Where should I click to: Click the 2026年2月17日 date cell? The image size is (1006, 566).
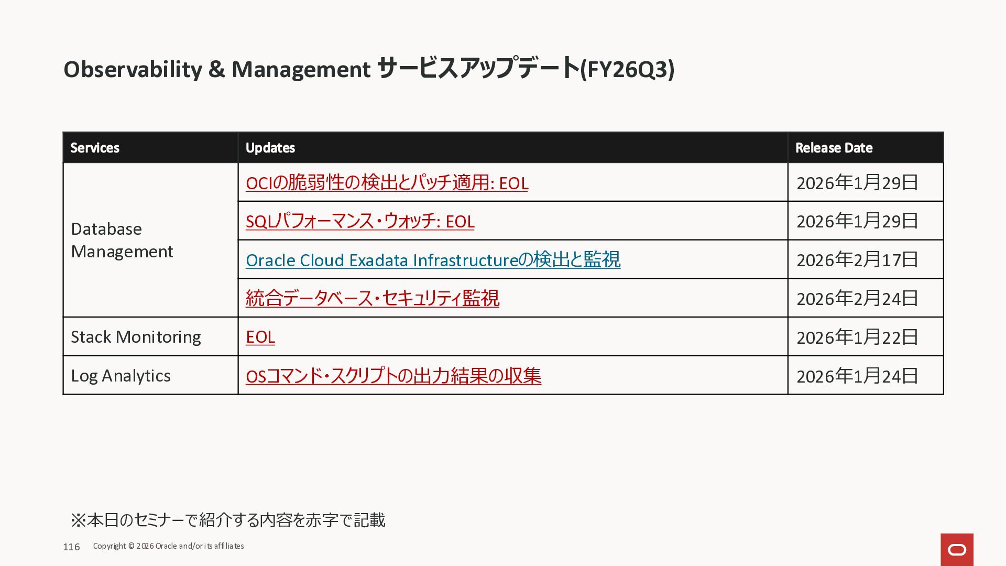[x=857, y=260]
